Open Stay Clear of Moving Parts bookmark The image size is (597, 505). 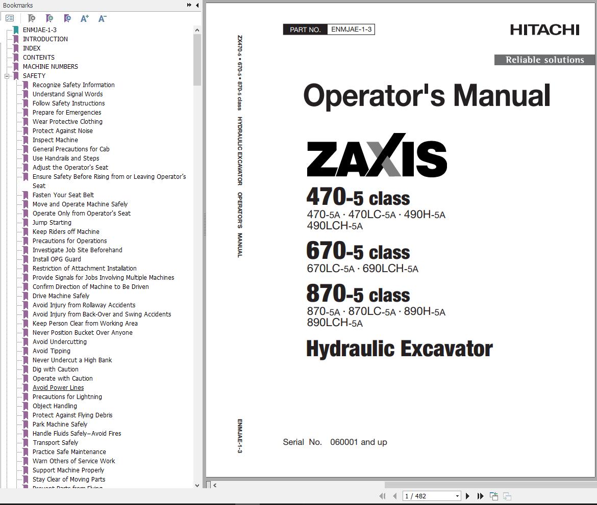click(x=69, y=479)
